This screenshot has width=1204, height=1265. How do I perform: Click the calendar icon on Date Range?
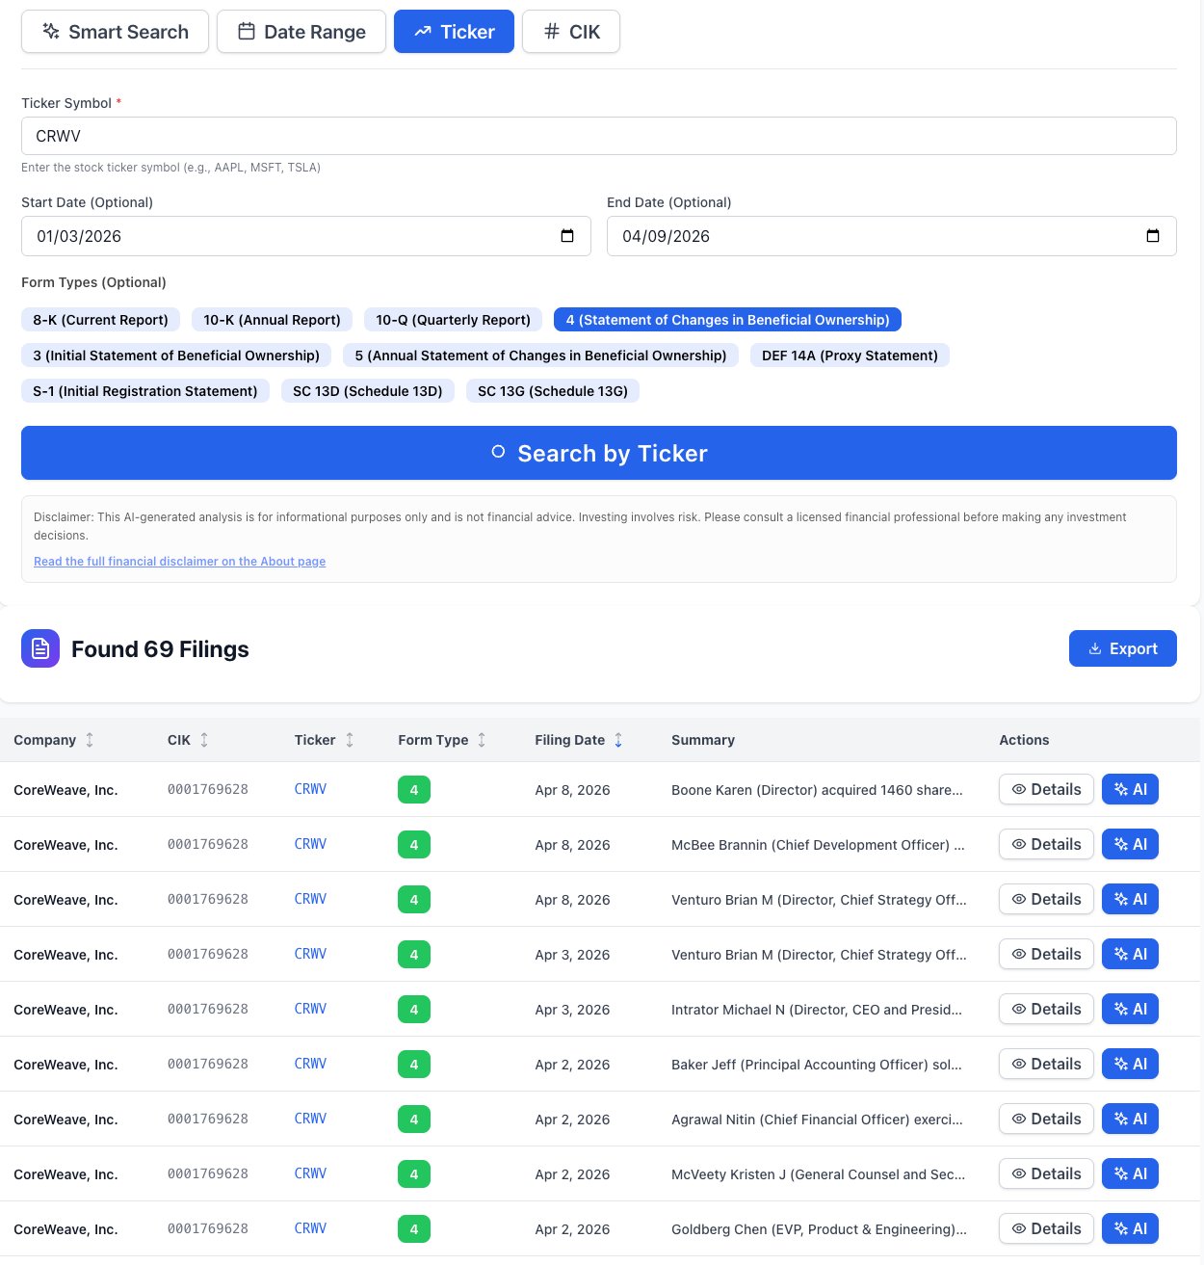245,31
